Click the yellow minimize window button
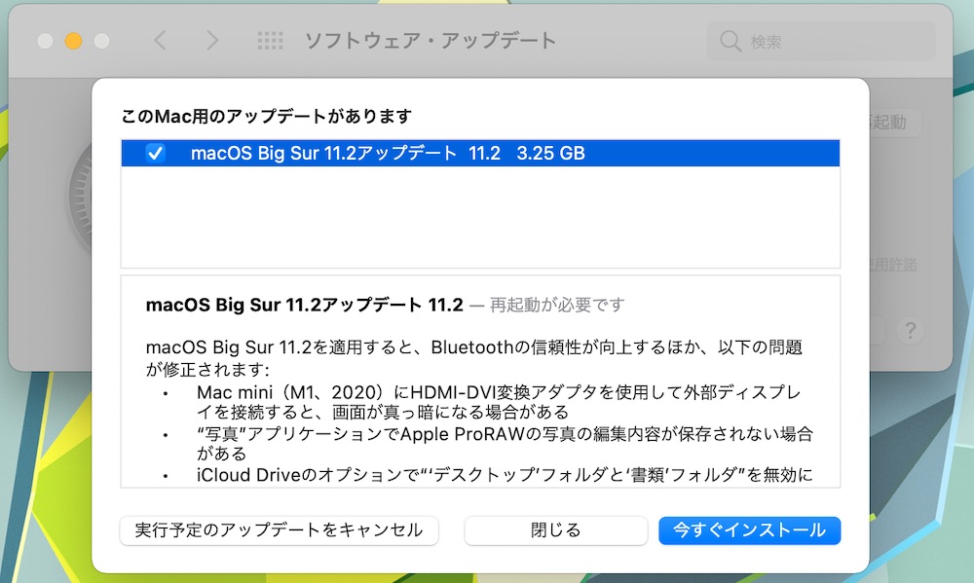This screenshot has height=583, width=974. (x=73, y=41)
